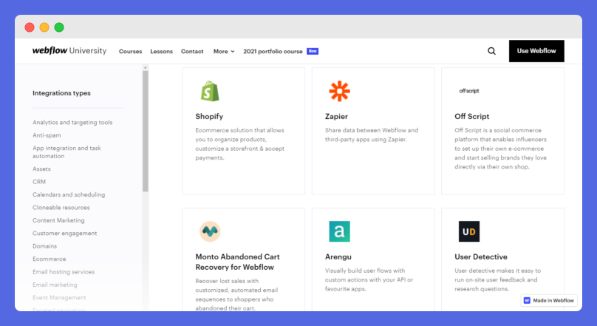Select Content Marketing filter
597x326 pixels.
[58, 220]
